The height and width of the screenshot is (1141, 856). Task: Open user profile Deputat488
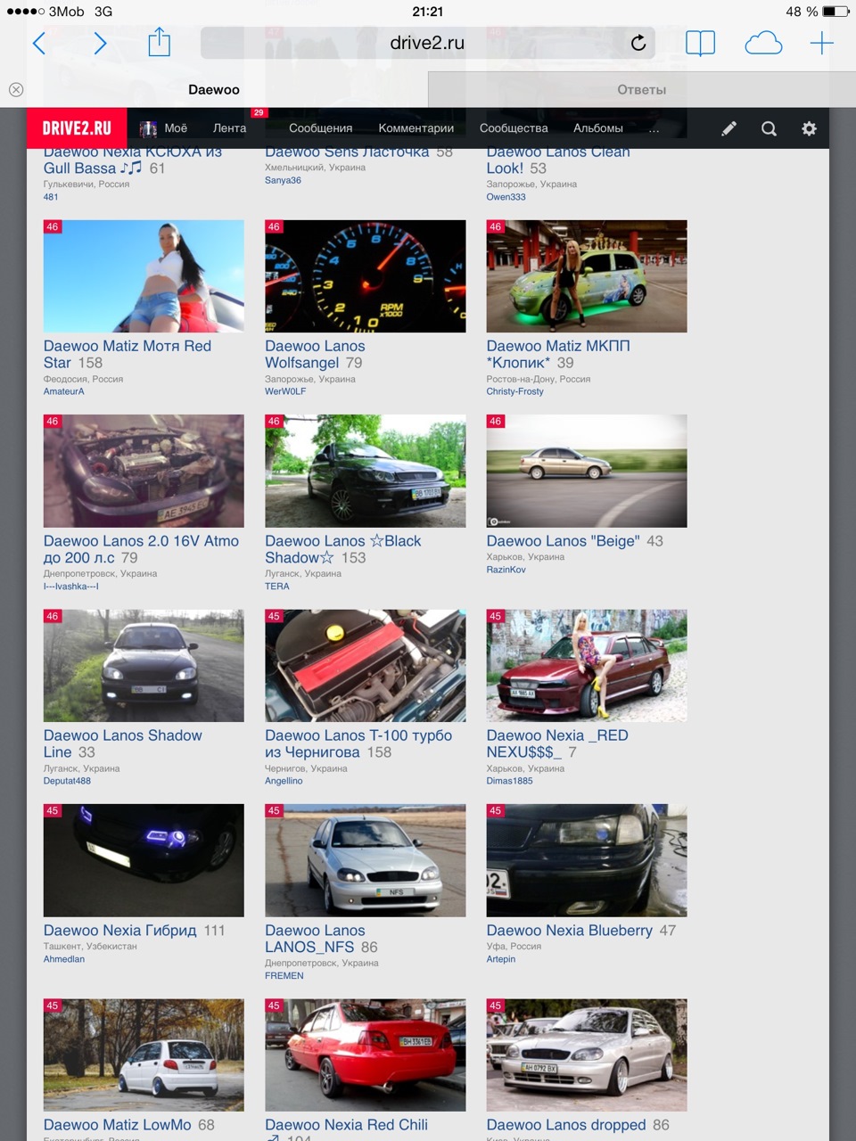(x=67, y=781)
